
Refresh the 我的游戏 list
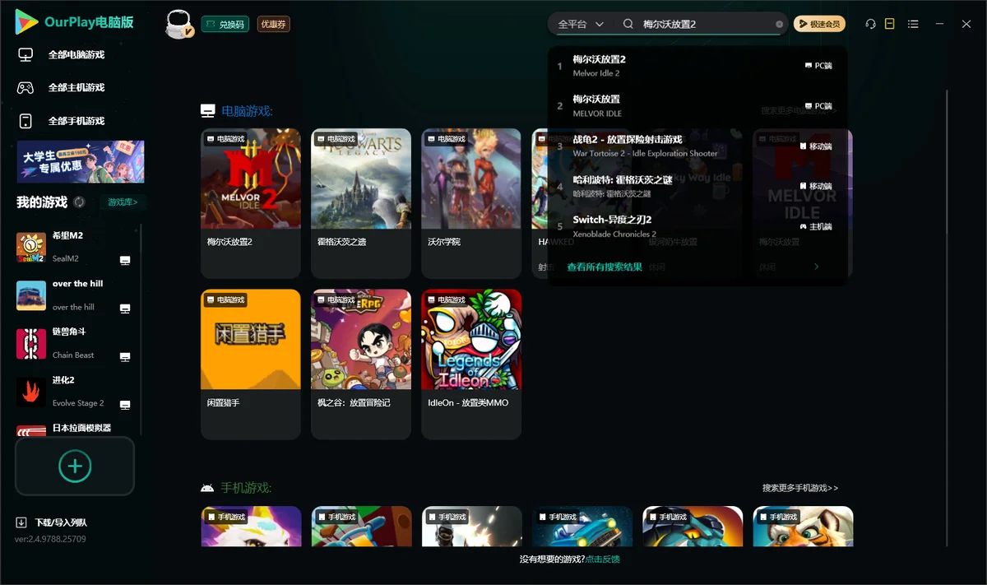tap(79, 202)
